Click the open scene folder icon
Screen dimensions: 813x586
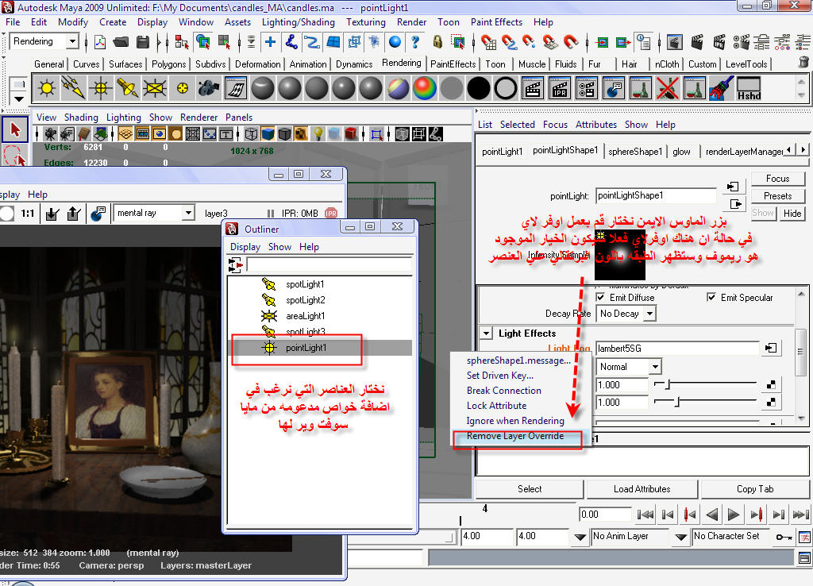click(121, 41)
